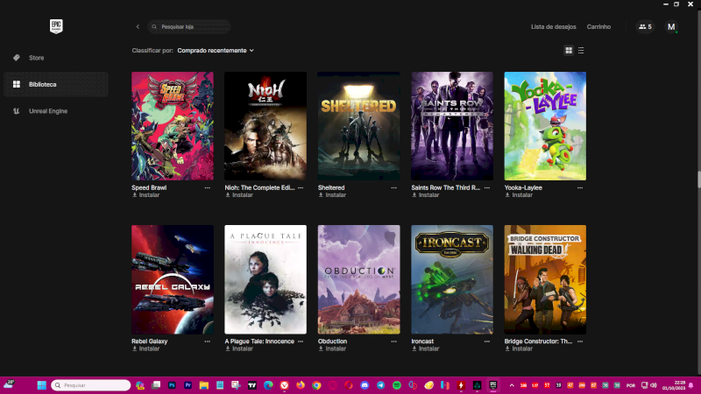Click the Epic Games logo
Screen dimensions: 701x394
(56, 26)
